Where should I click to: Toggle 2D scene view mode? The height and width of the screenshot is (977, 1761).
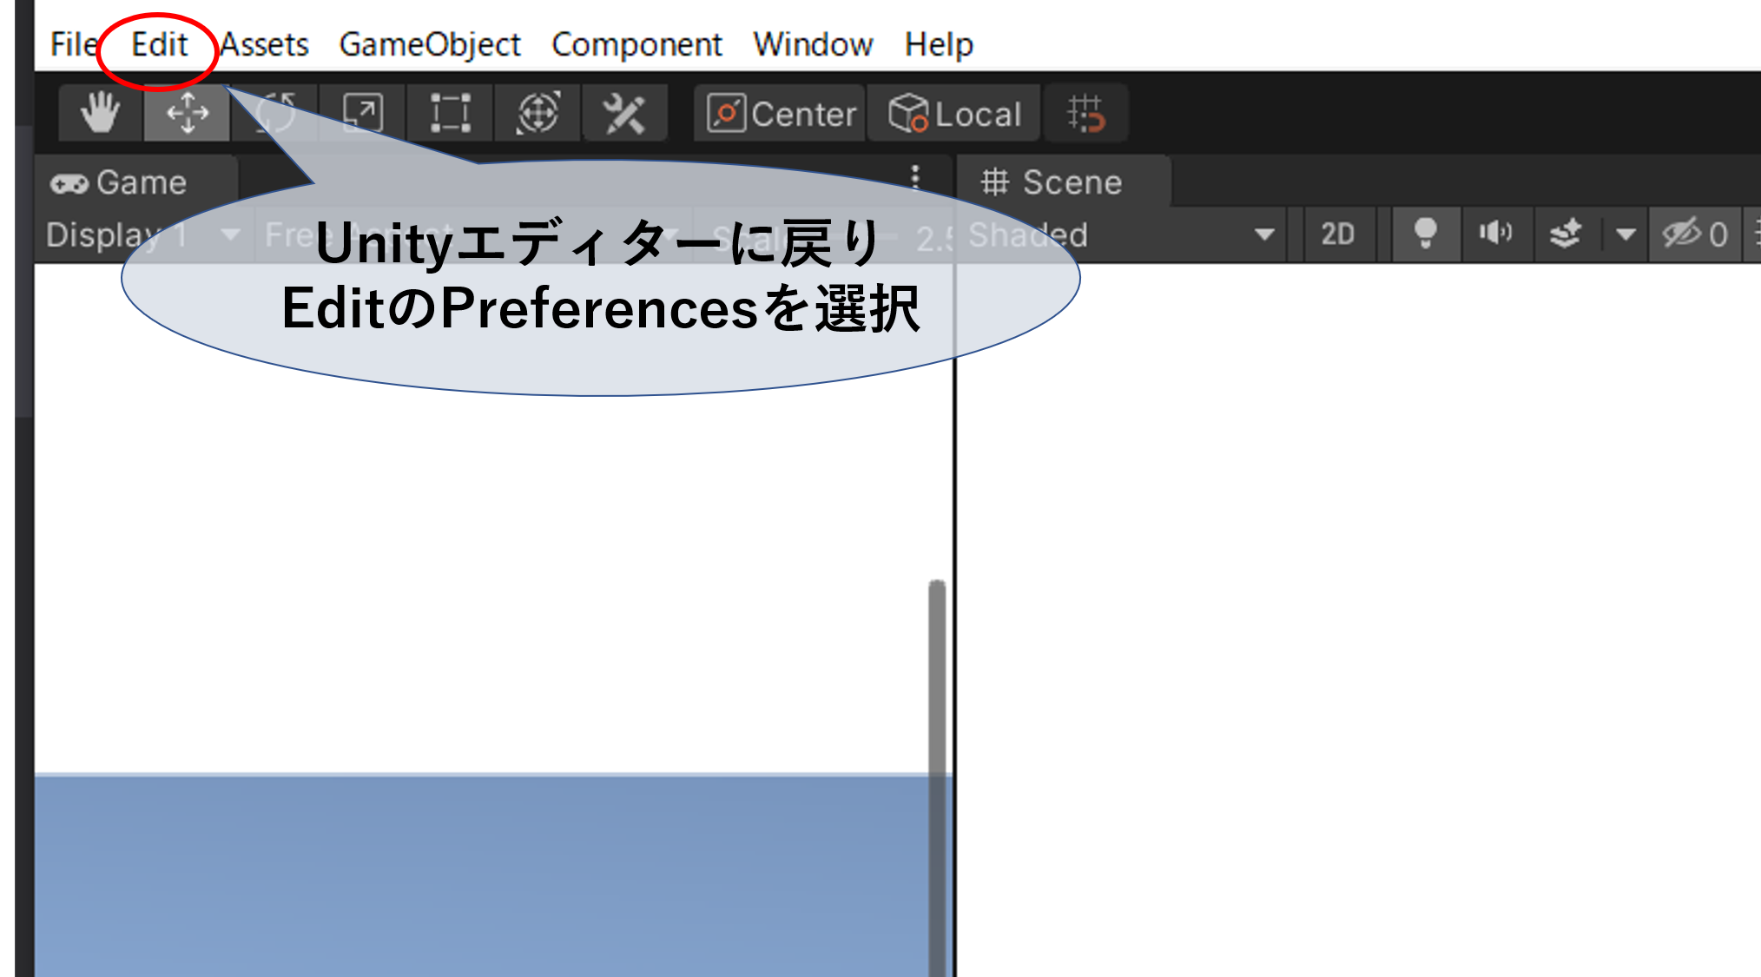click(x=1338, y=234)
